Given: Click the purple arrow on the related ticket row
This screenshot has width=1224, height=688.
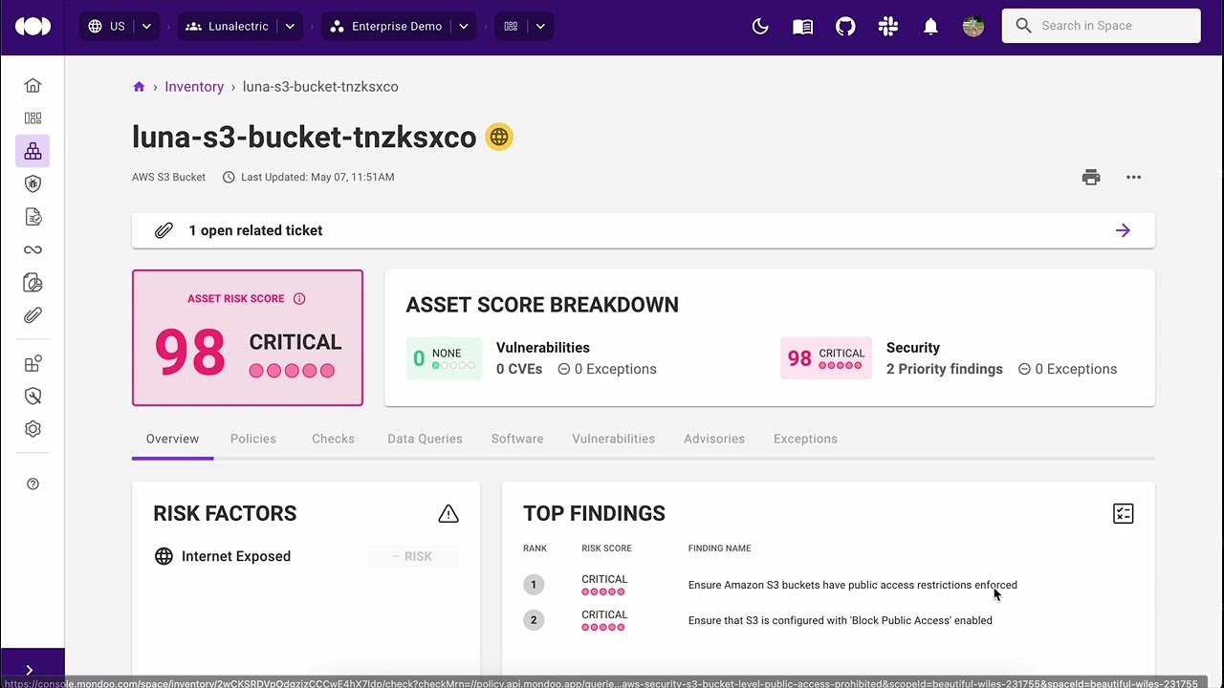Looking at the screenshot, I should click(x=1123, y=230).
